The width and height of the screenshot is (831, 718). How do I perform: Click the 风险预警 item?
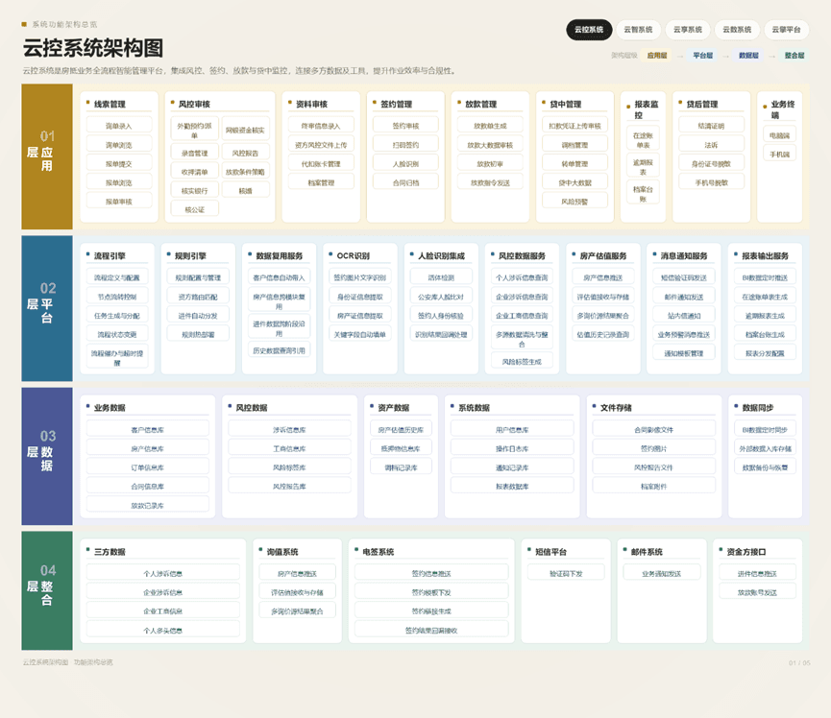click(574, 202)
